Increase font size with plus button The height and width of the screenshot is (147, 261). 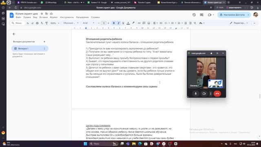tap(108, 23)
